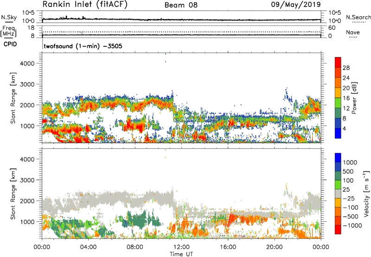This screenshot has width=371, height=257.
Task: Click the power colorbar red segment
Action: 338,62
